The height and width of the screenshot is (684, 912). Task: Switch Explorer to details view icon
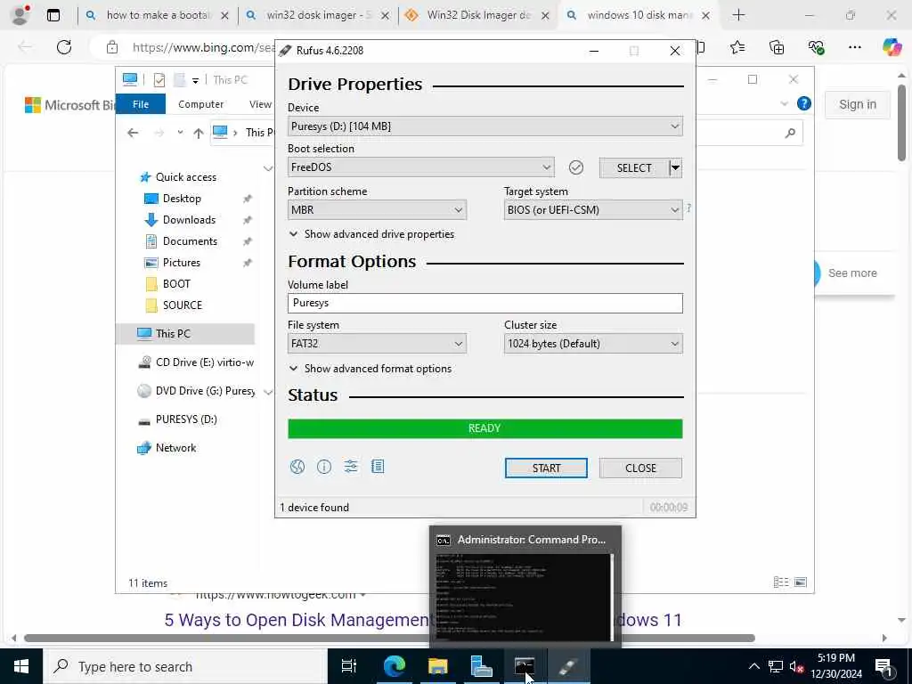(x=781, y=582)
